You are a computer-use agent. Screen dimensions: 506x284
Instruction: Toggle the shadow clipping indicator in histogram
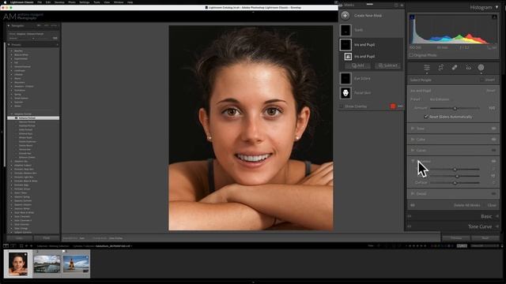point(412,17)
